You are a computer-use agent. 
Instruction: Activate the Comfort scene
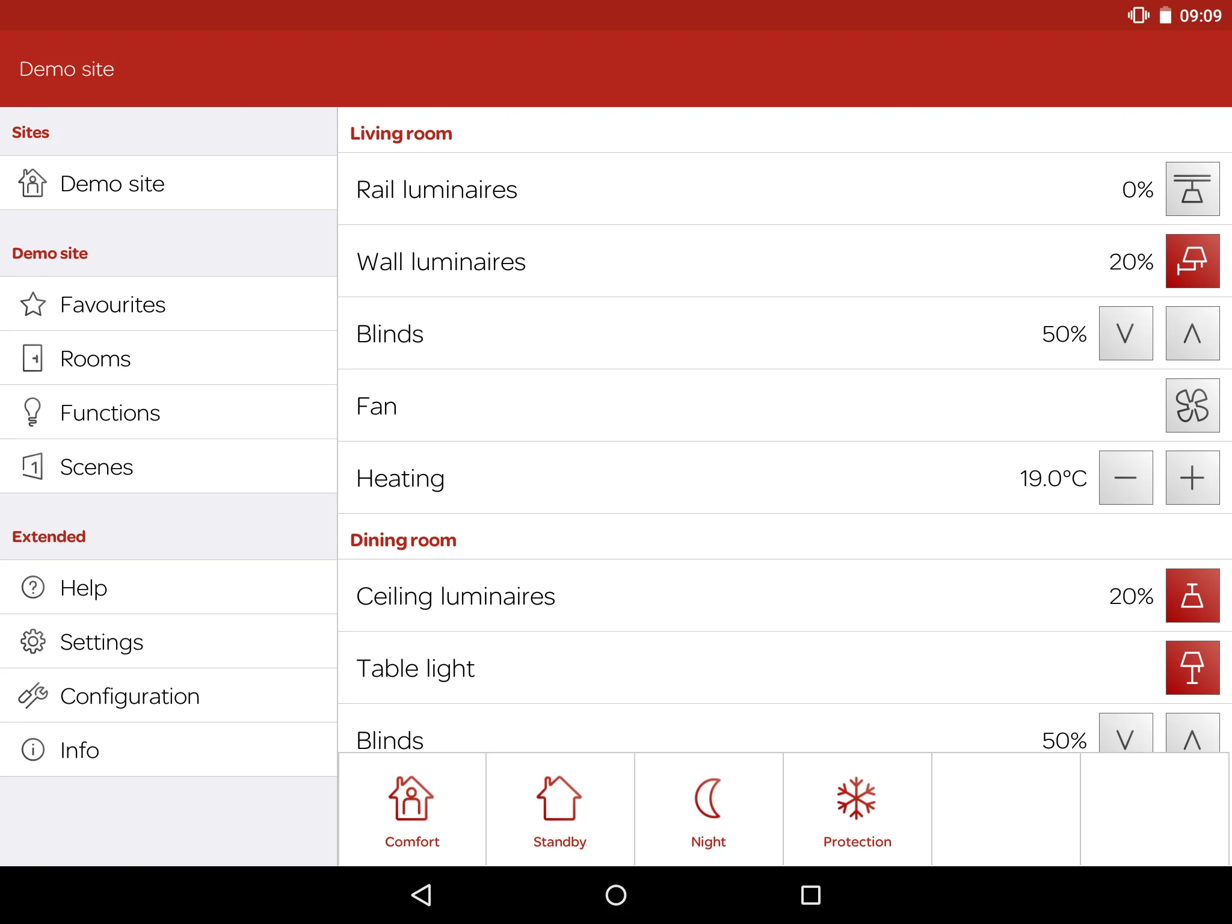pyautogui.click(x=412, y=810)
